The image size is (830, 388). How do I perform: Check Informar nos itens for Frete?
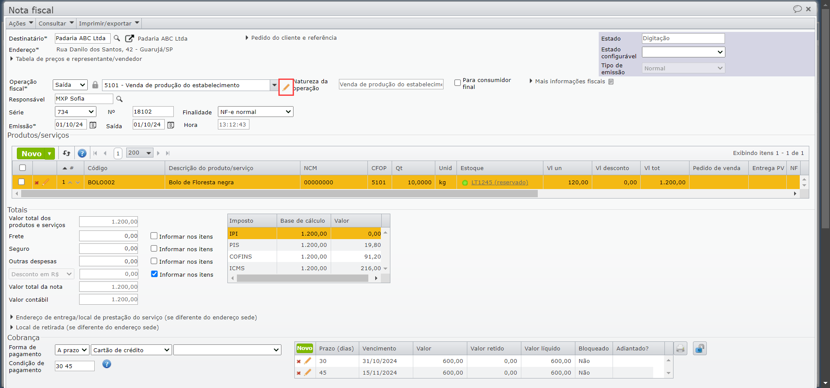tap(154, 236)
